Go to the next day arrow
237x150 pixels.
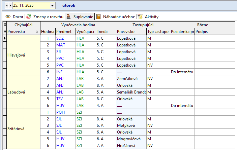coord(10,6)
